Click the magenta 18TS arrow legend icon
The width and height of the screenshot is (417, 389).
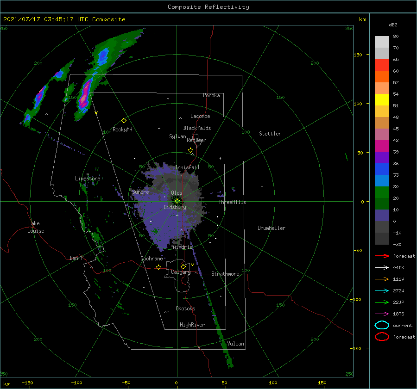pyautogui.click(x=382, y=314)
